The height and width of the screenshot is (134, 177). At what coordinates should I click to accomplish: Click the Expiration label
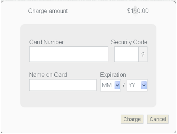pyautogui.click(x=113, y=75)
